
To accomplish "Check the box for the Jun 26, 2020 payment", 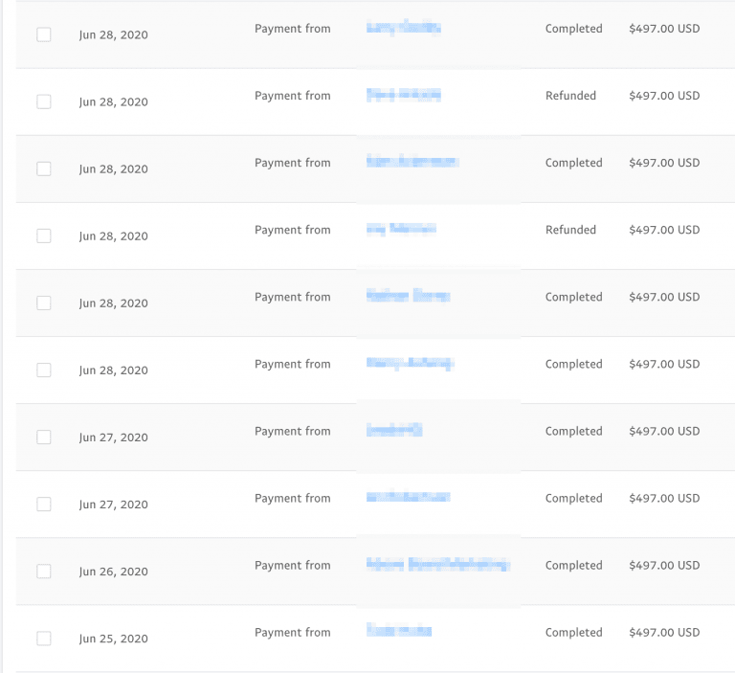I will (44, 572).
